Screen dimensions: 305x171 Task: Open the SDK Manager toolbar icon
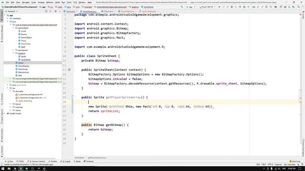tap(293, 7)
